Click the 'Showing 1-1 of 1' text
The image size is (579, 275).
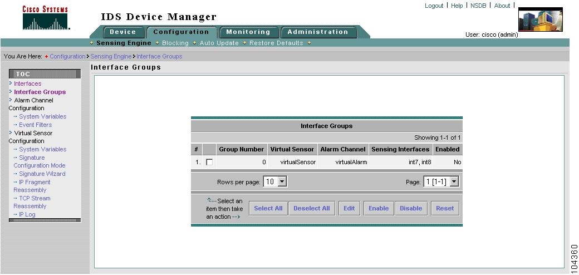[437, 137]
